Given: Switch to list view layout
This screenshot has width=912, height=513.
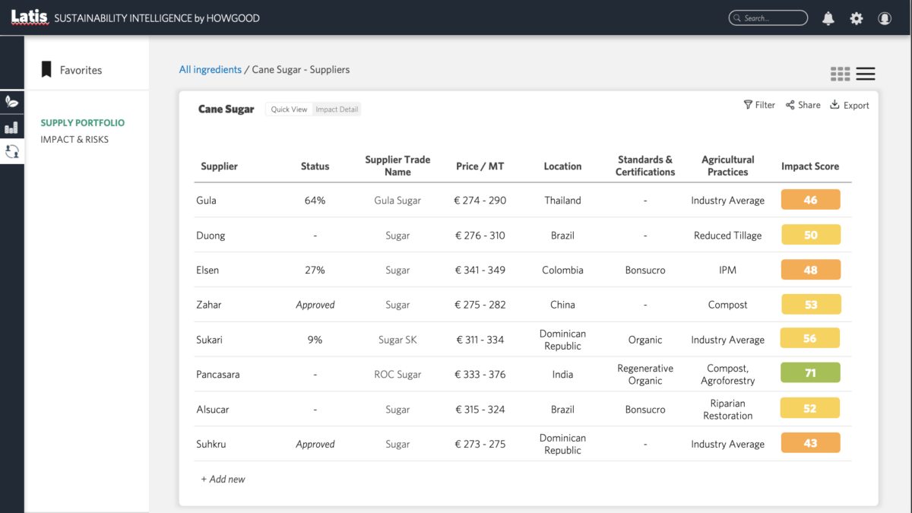Looking at the screenshot, I should click(866, 74).
